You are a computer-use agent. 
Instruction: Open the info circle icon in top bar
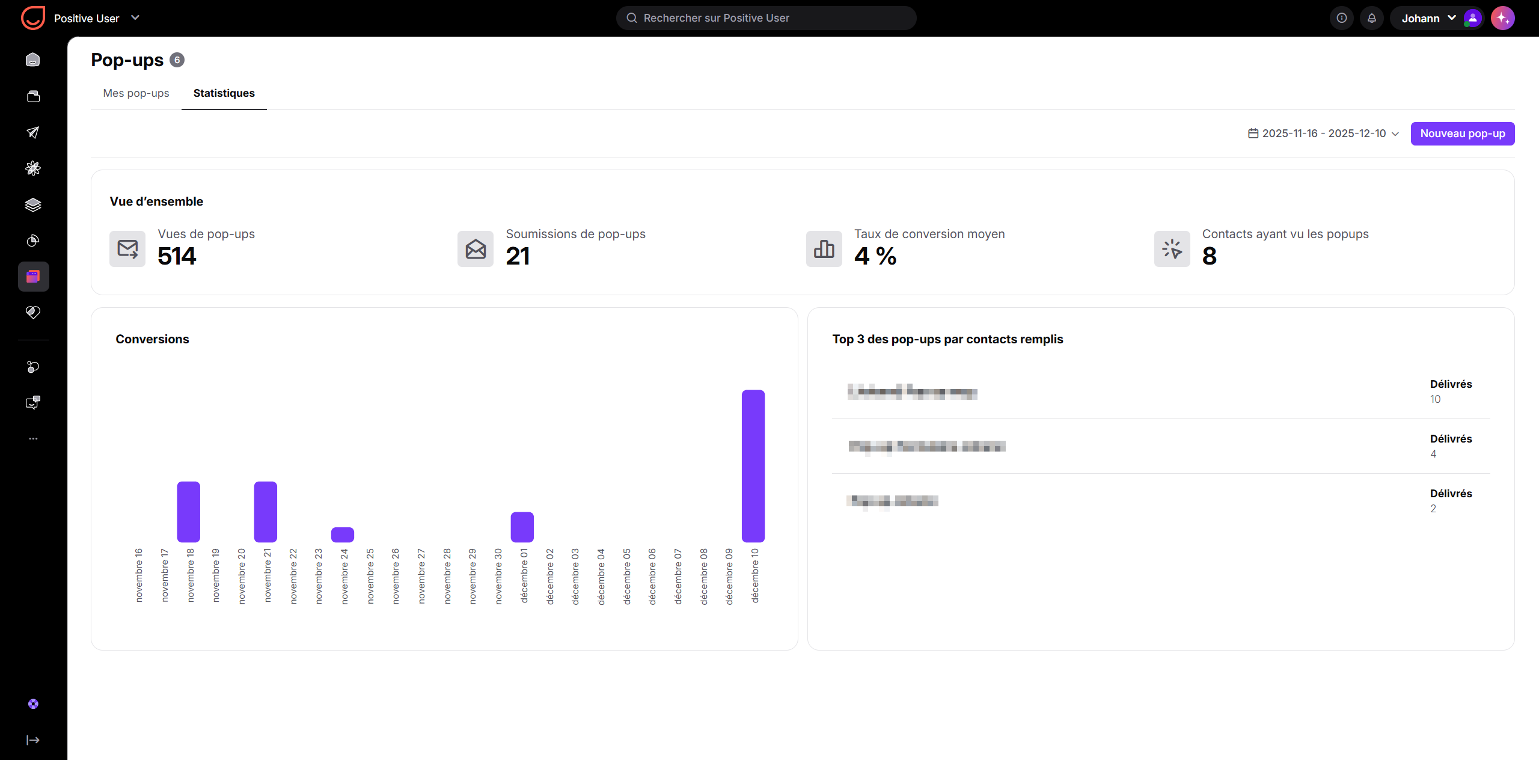point(1341,18)
